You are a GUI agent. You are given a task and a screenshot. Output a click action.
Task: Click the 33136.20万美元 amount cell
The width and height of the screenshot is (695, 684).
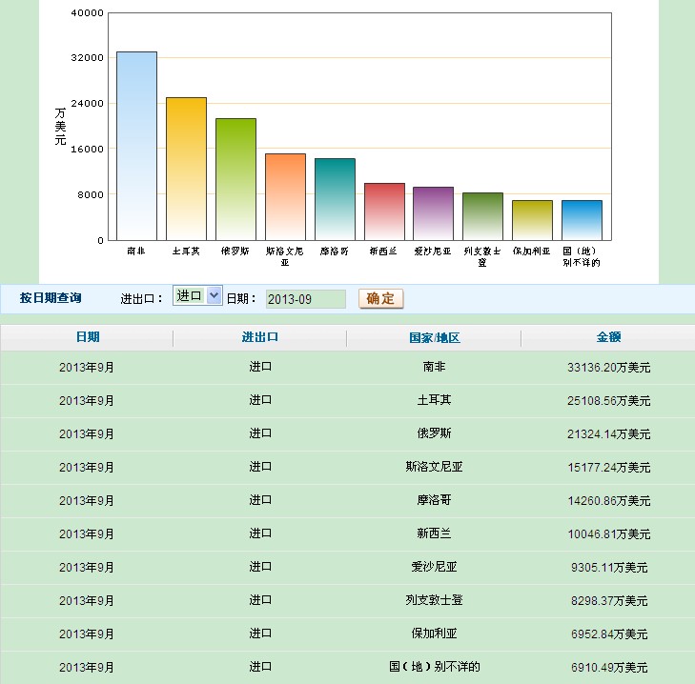(x=609, y=367)
